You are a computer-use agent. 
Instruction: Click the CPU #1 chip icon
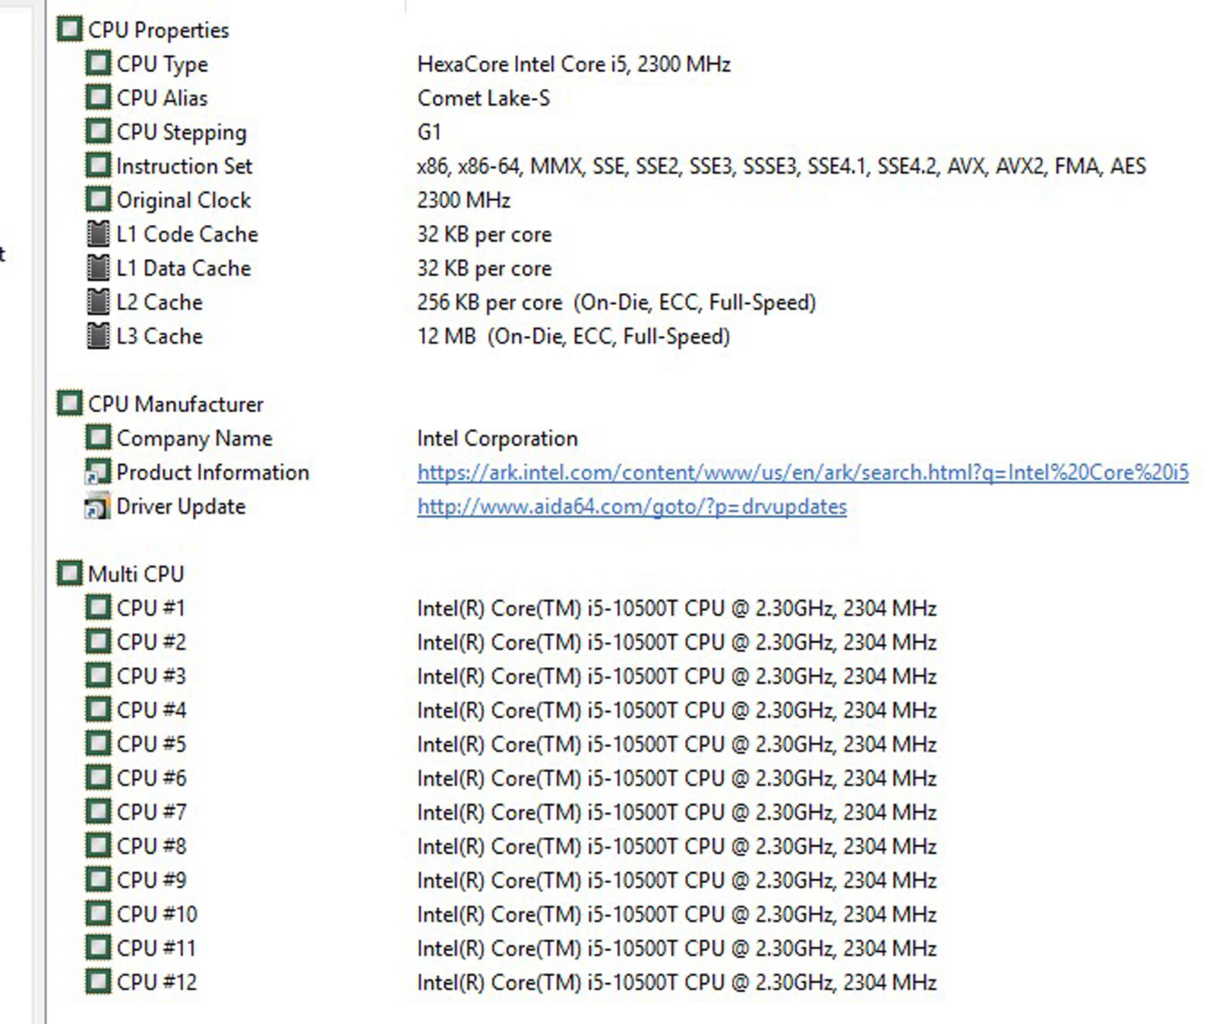pos(98,607)
